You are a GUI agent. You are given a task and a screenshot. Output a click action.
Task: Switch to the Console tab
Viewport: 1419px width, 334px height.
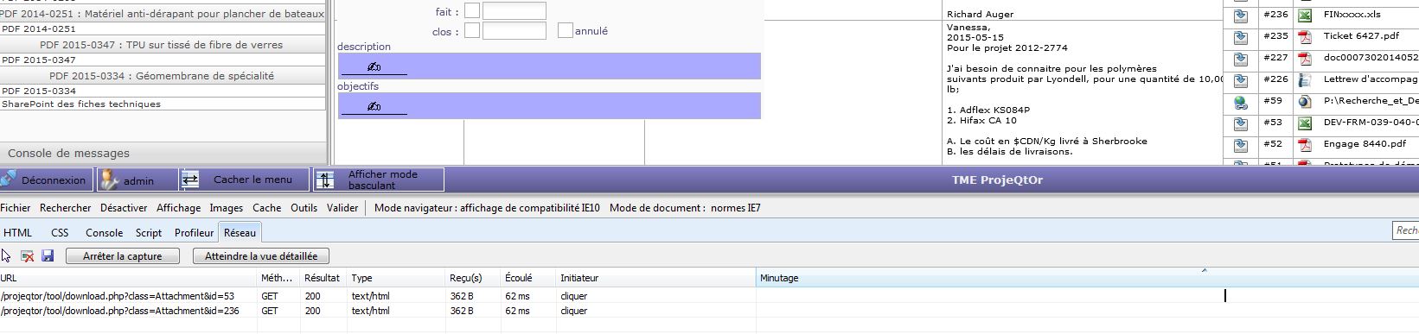click(x=104, y=233)
